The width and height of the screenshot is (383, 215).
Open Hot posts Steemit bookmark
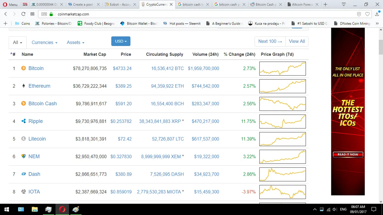point(182,23)
